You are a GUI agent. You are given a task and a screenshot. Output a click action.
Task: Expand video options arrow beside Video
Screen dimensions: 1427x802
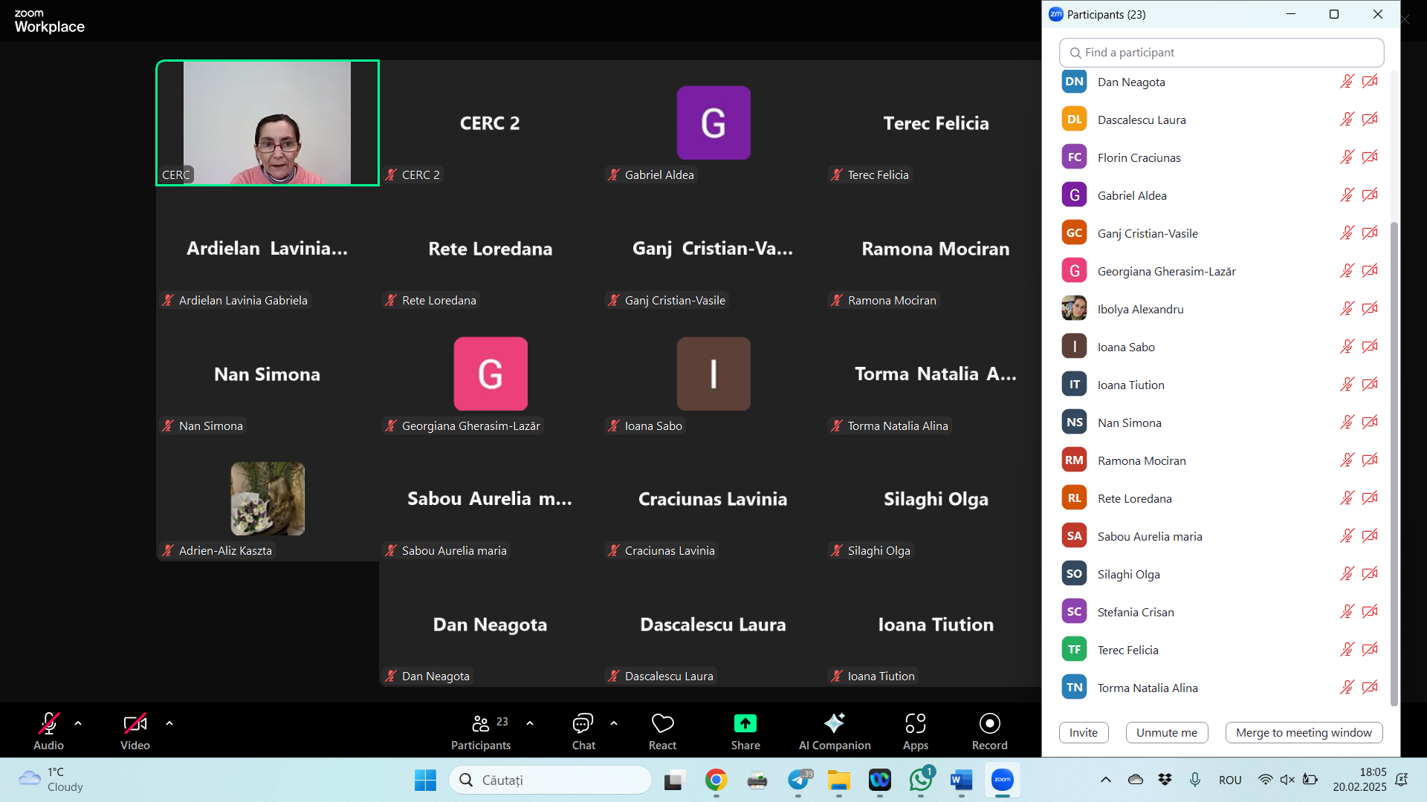(x=169, y=723)
